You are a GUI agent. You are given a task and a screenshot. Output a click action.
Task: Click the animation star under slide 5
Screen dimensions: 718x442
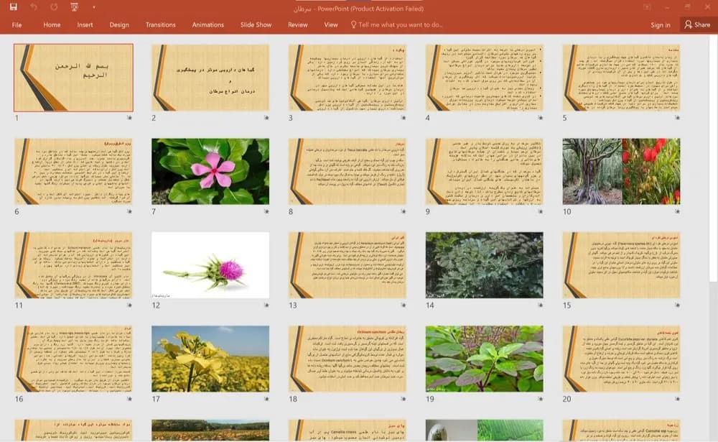pyautogui.click(x=677, y=118)
